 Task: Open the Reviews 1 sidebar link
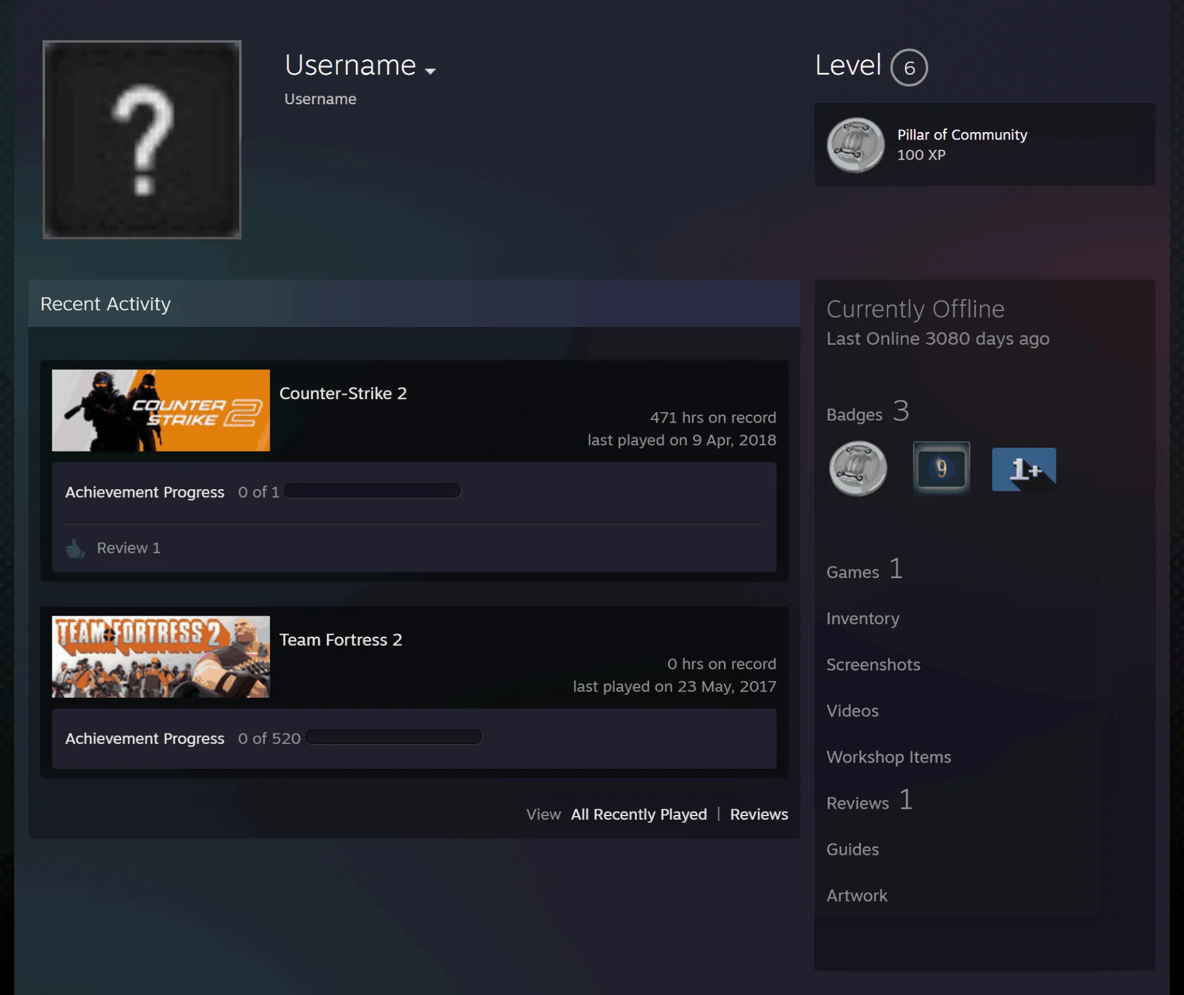pos(869,801)
